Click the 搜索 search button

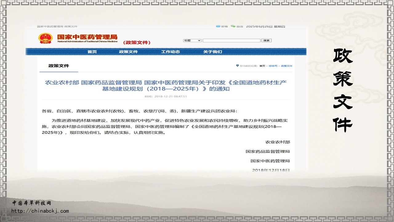pos(267,40)
